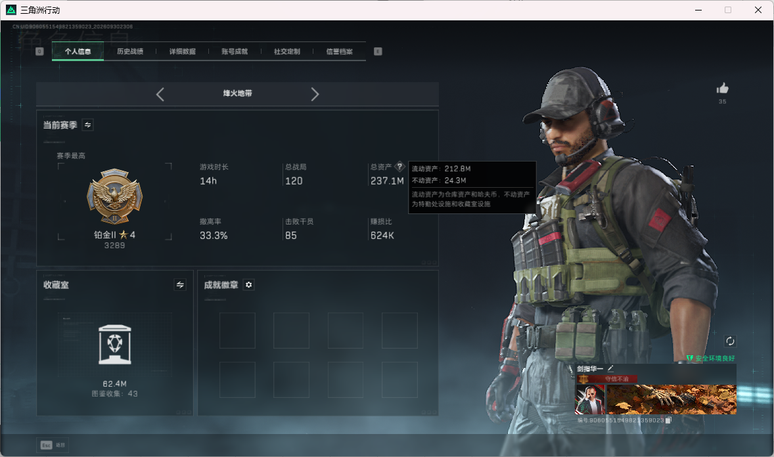Copy the player ID number icon
The height and width of the screenshot is (457, 774).
click(x=668, y=420)
